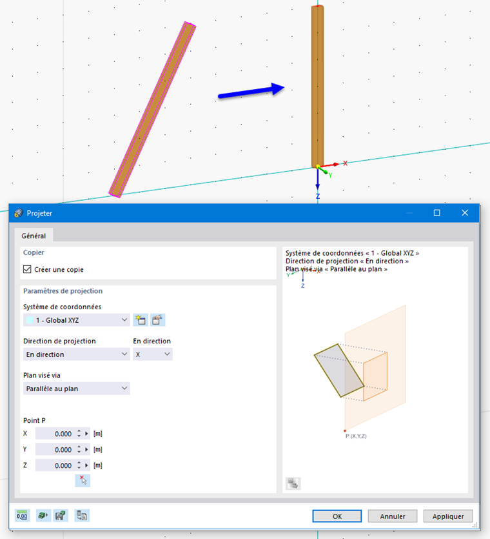The height and width of the screenshot is (539, 490).
Task: Select the Général tab
Action: (34, 236)
